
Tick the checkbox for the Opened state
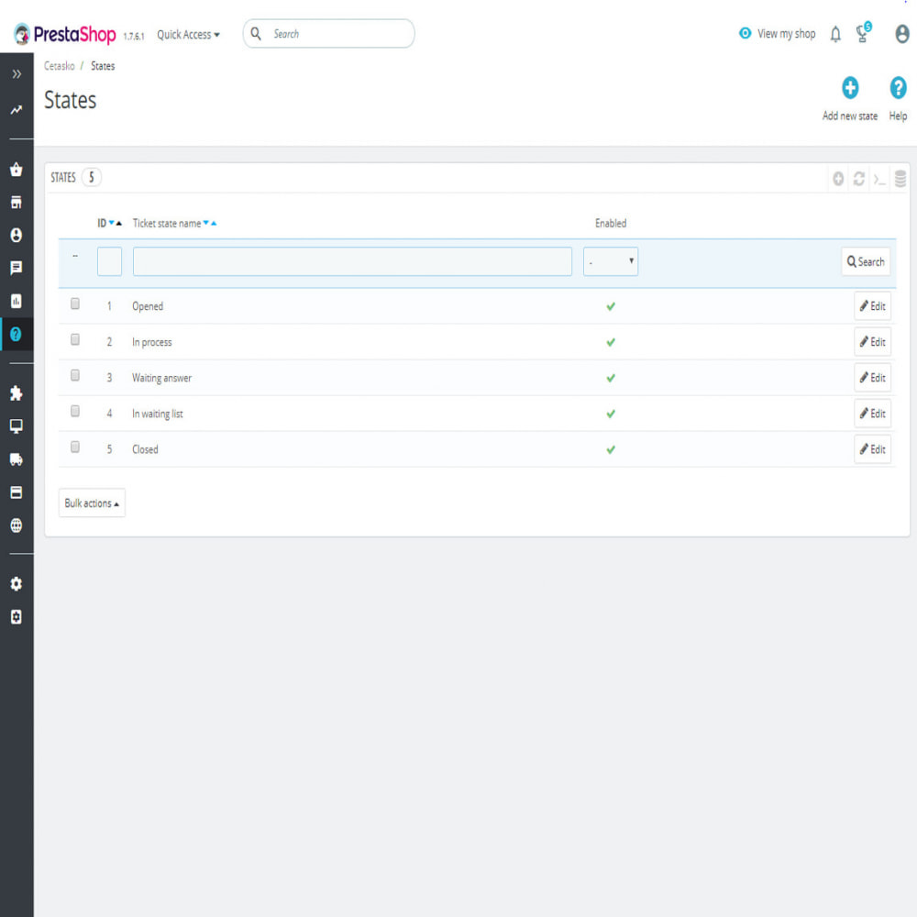pos(75,304)
